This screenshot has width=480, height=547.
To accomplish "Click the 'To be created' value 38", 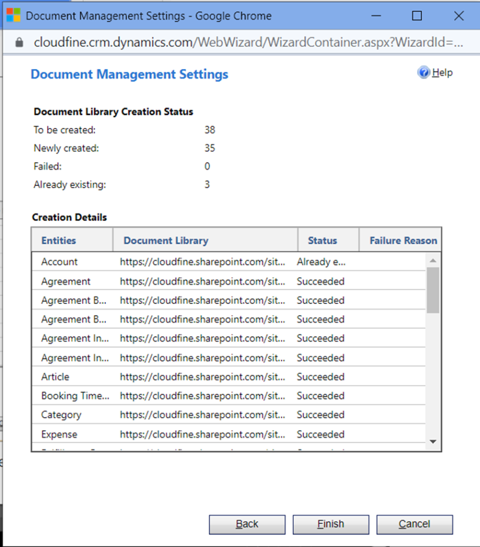I will click(x=210, y=130).
